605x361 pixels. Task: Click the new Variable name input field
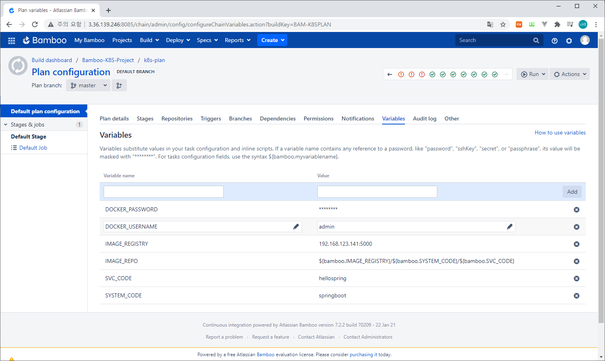click(164, 192)
